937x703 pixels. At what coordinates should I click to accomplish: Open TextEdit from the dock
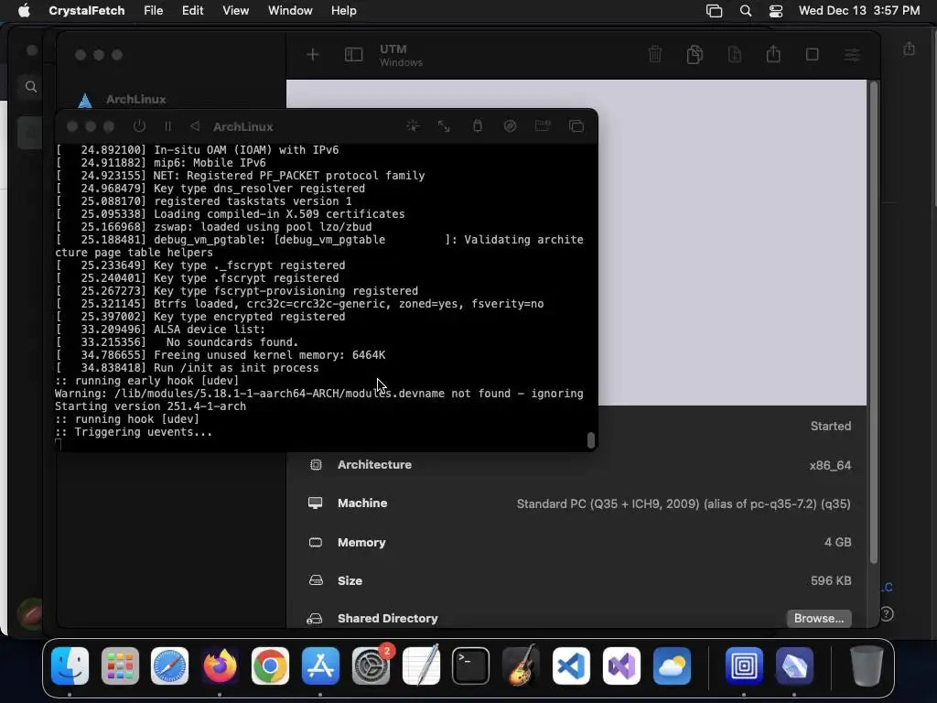(421, 665)
